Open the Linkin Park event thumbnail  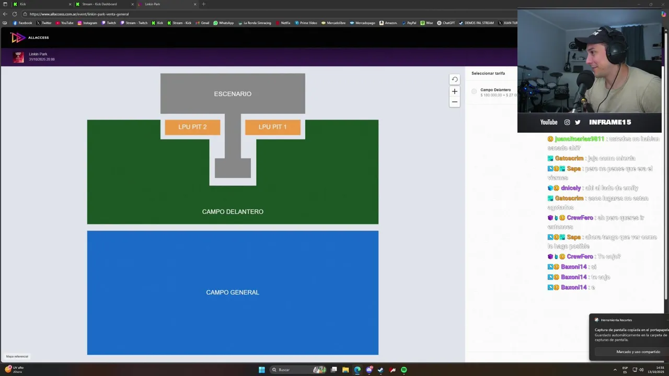click(x=18, y=57)
